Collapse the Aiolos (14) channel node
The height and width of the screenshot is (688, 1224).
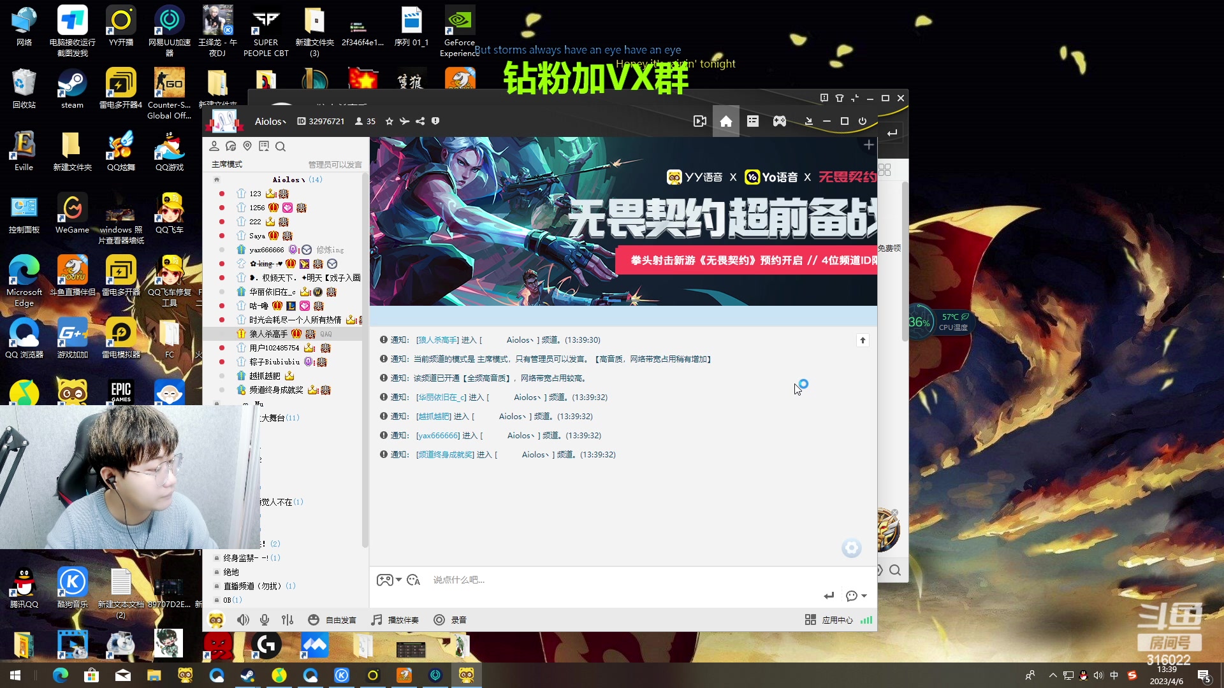pos(217,180)
